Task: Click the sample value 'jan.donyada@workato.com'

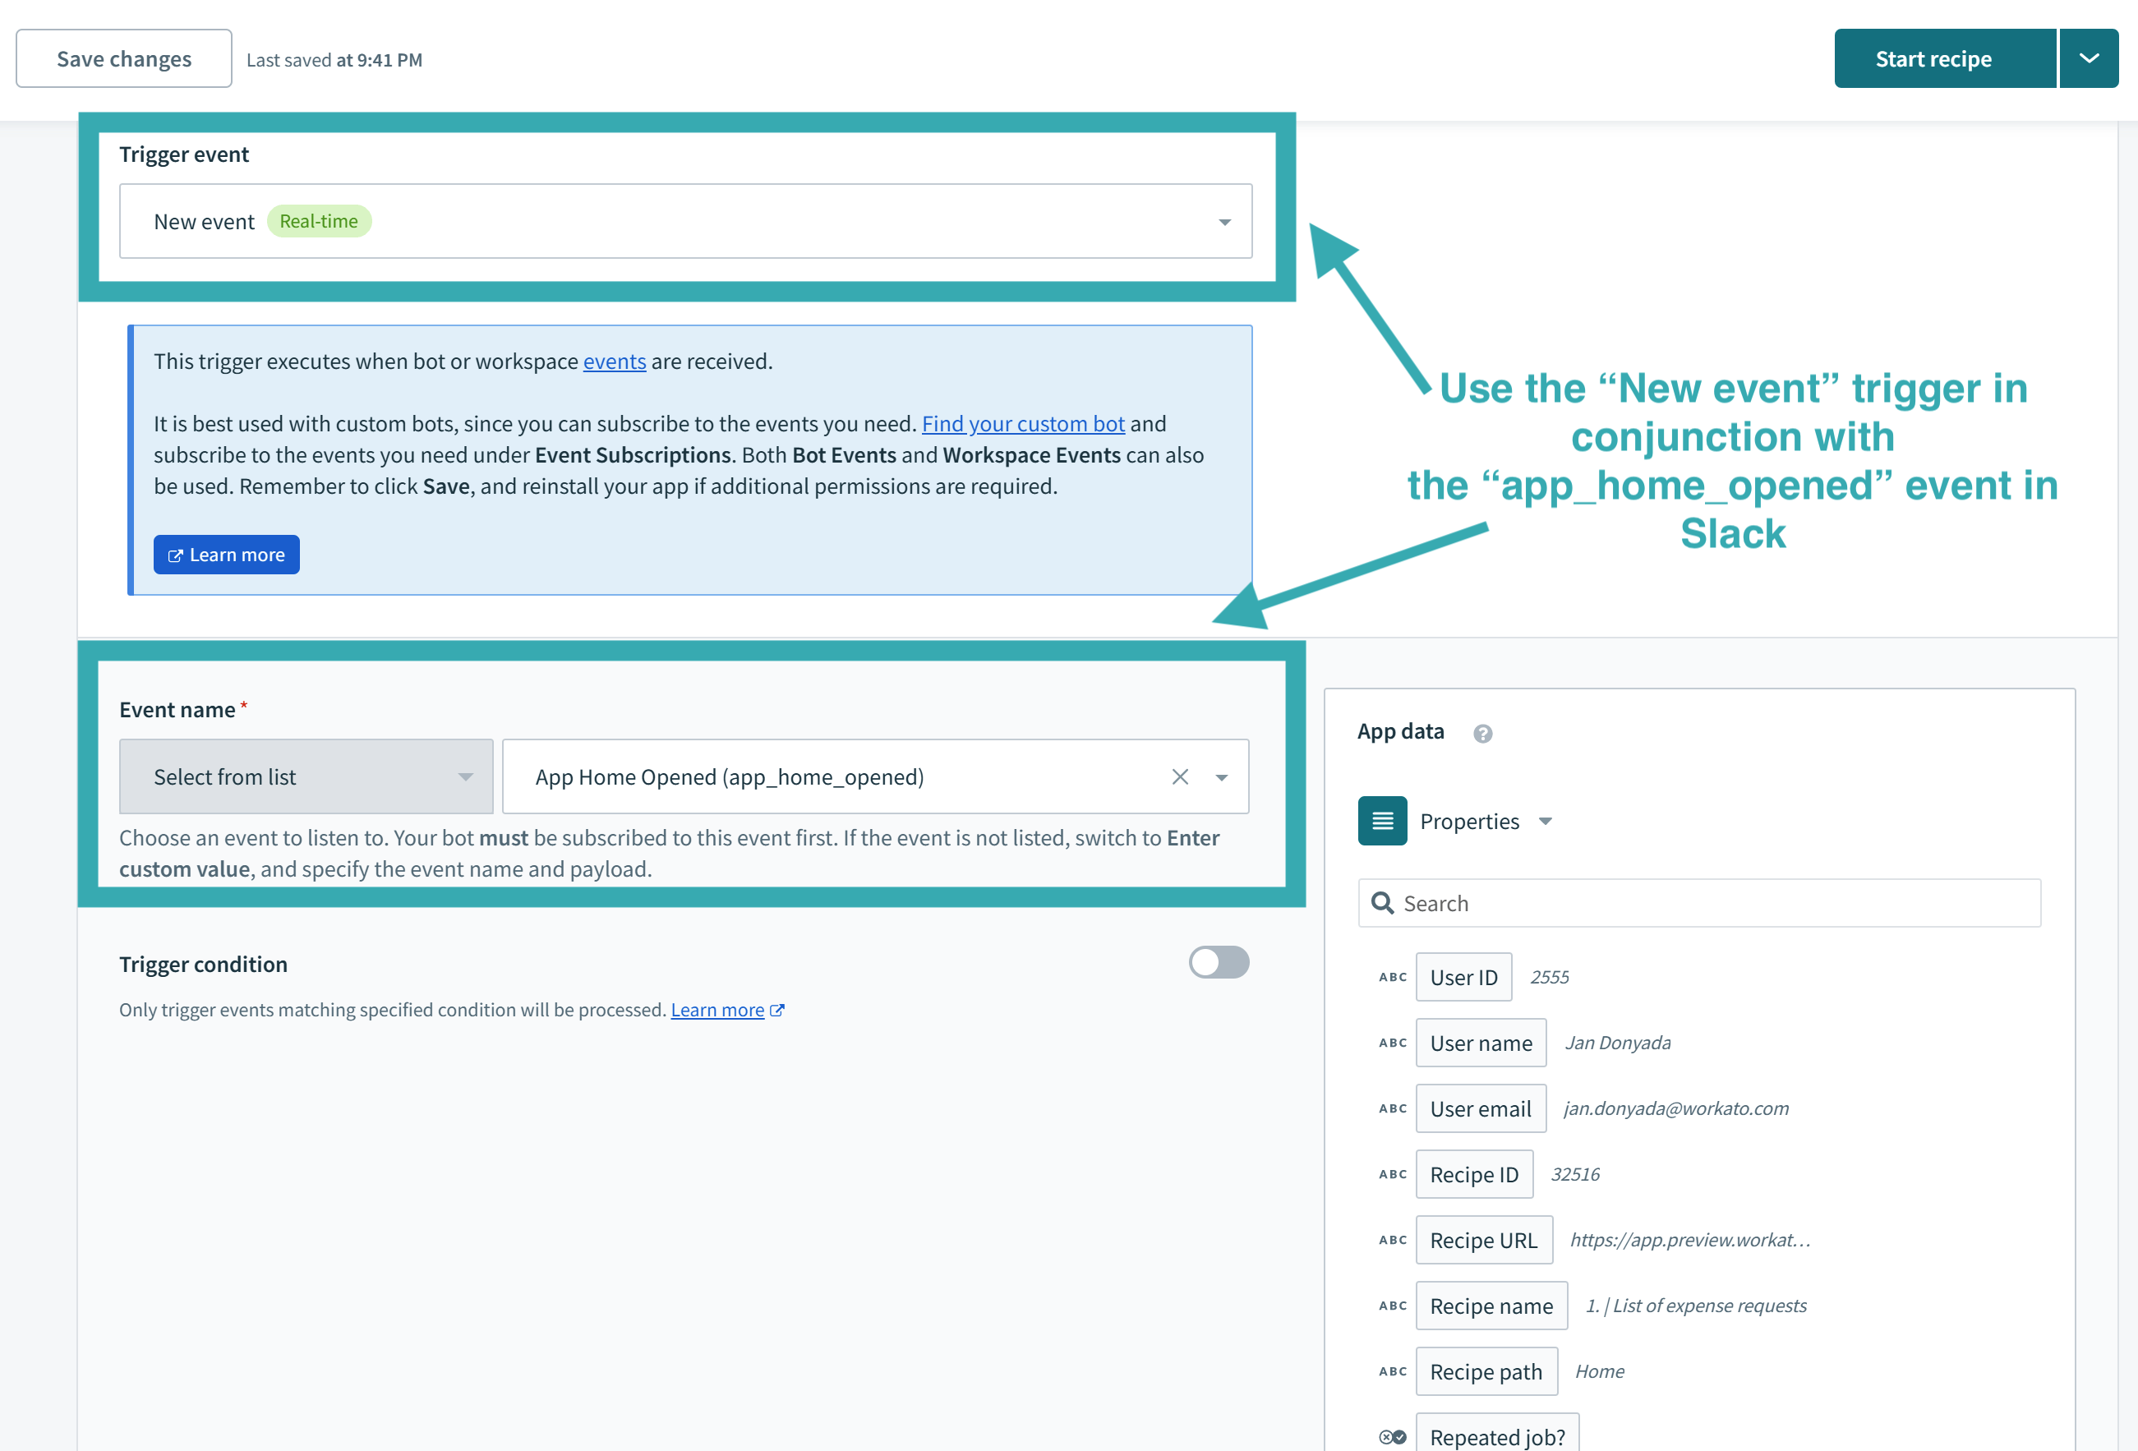Action: tap(1676, 1108)
